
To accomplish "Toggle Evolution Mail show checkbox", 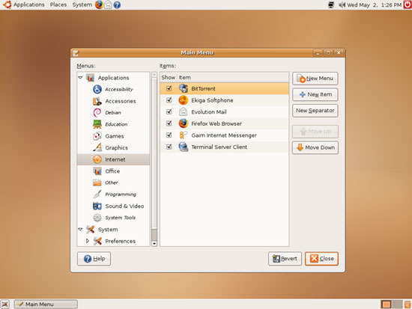I will (169, 111).
